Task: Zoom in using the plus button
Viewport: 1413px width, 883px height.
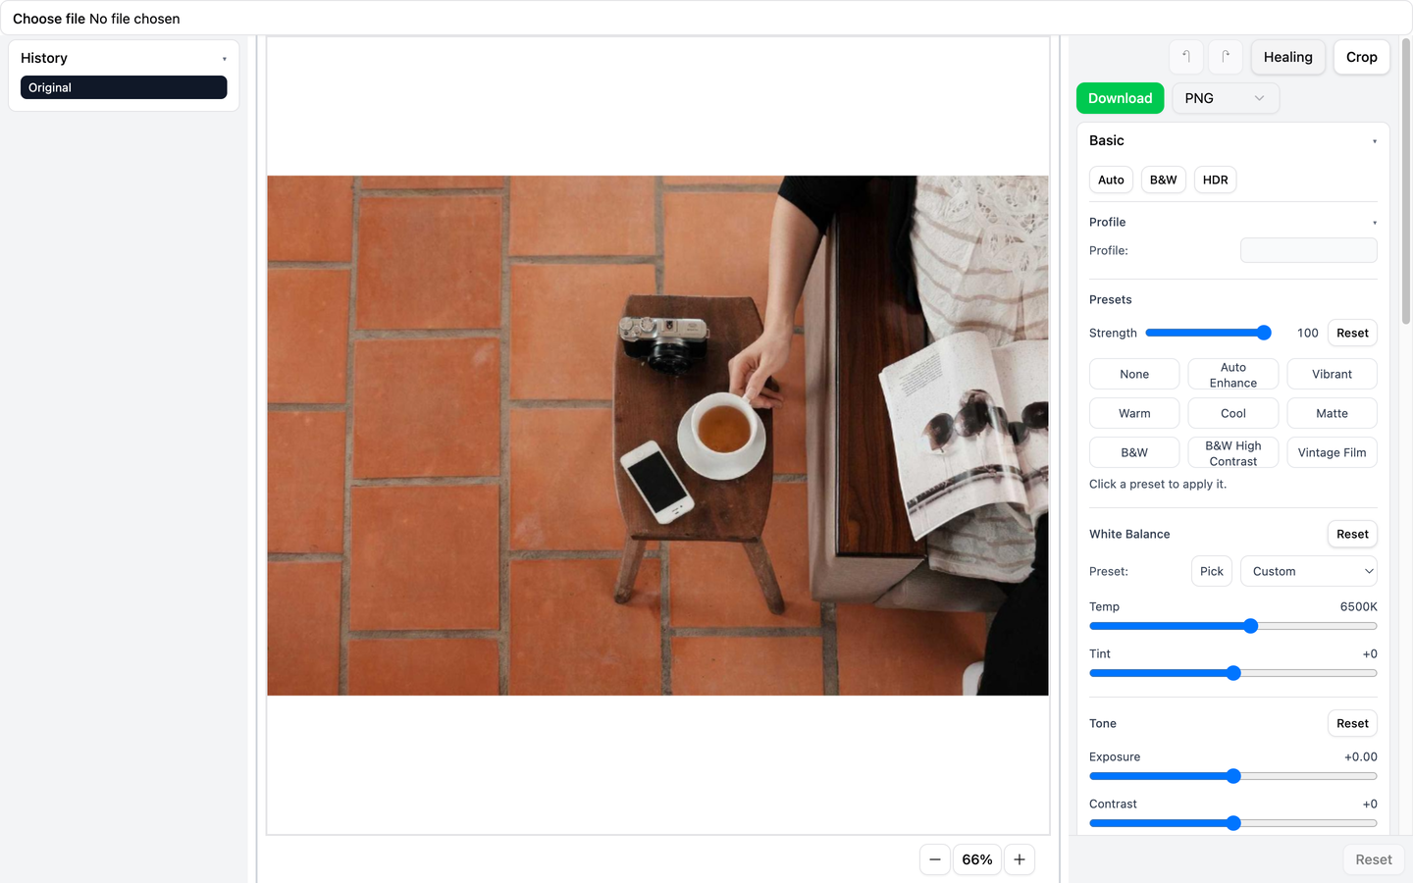Action: 1019,858
